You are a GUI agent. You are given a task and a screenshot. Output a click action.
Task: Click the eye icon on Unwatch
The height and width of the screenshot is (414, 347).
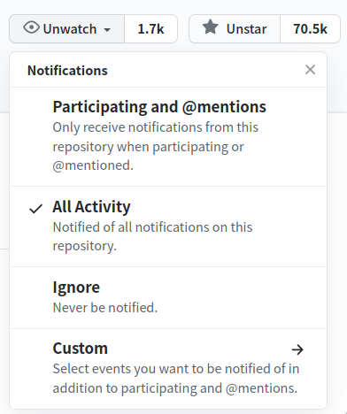pyautogui.click(x=31, y=28)
